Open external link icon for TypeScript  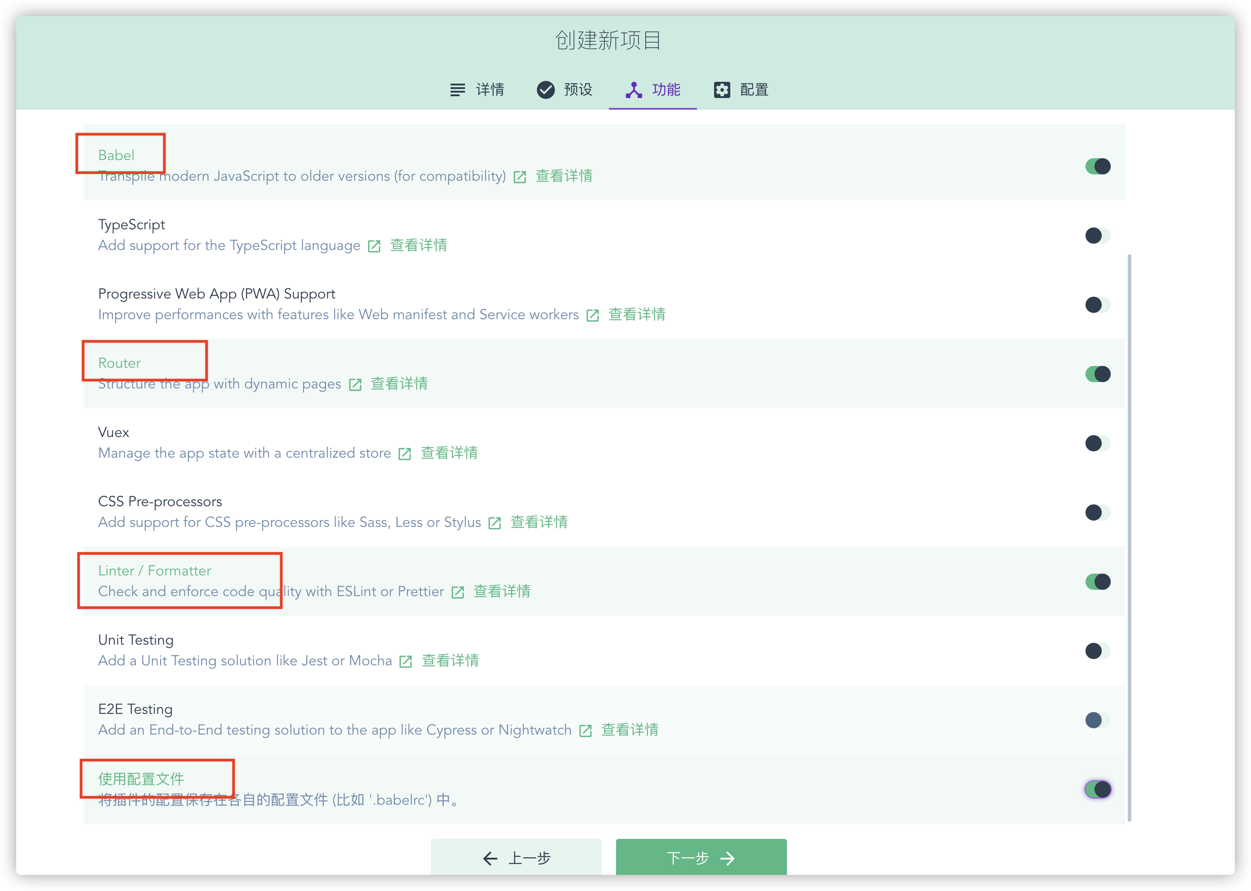pyautogui.click(x=374, y=246)
